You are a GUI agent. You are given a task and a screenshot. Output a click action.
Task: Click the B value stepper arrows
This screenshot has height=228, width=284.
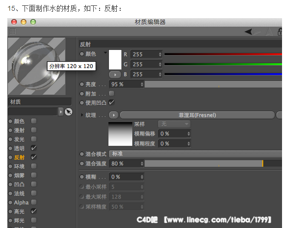pos(160,74)
